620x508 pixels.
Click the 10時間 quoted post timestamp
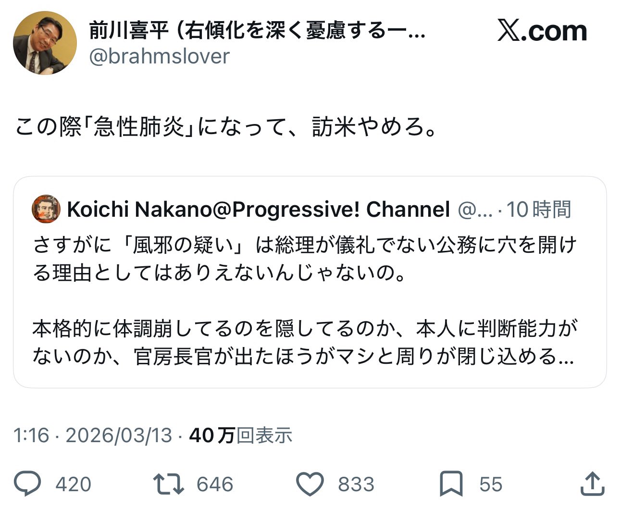539,210
